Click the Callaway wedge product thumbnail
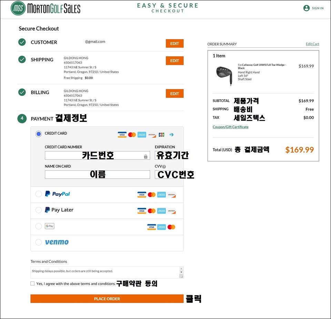 (x=225, y=76)
